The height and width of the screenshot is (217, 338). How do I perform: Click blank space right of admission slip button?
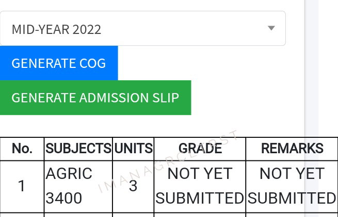coord(248,98)
